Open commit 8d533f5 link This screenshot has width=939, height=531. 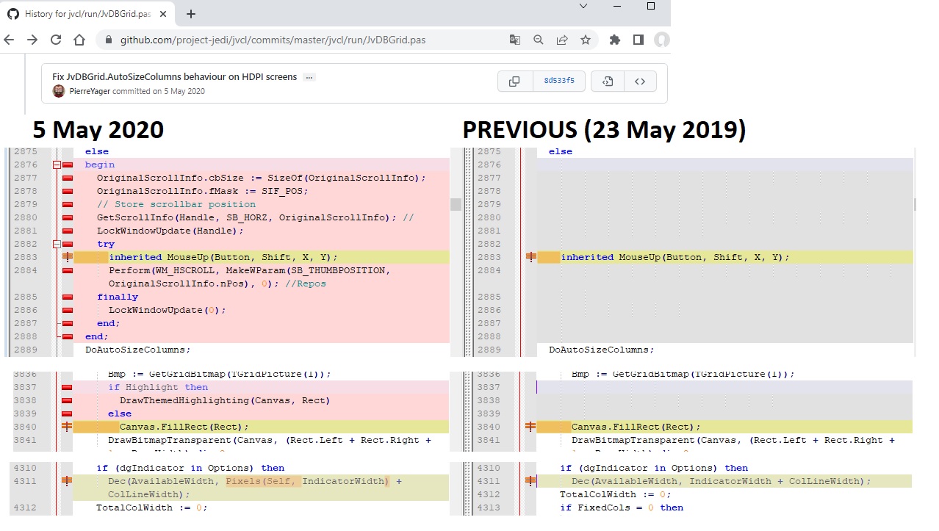[559, 82]
